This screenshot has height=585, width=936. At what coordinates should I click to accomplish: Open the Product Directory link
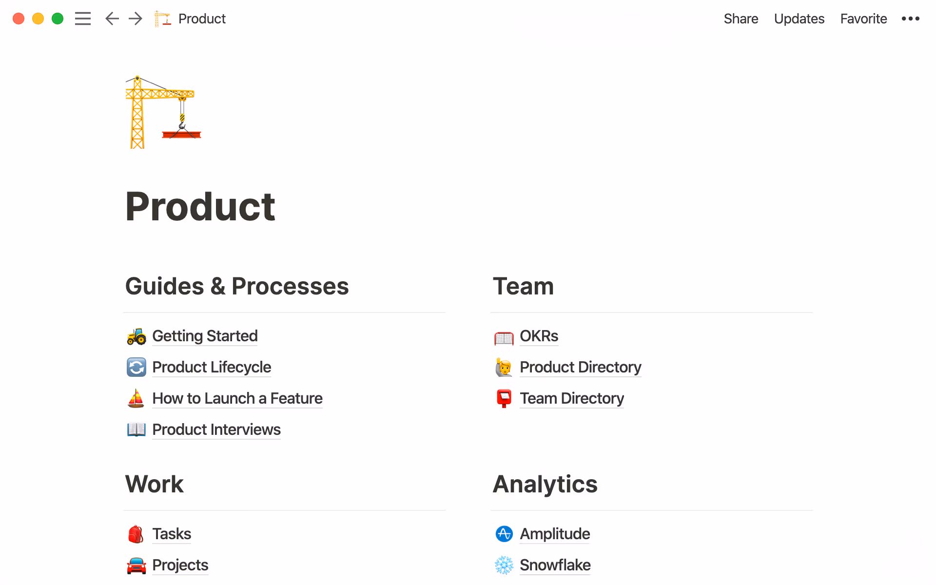click(581, 367)
